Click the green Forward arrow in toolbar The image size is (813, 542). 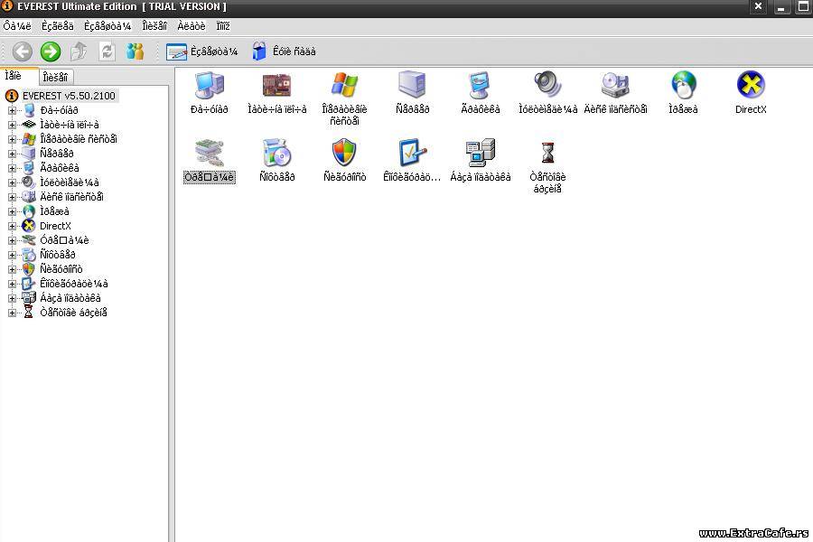(51, 51)
